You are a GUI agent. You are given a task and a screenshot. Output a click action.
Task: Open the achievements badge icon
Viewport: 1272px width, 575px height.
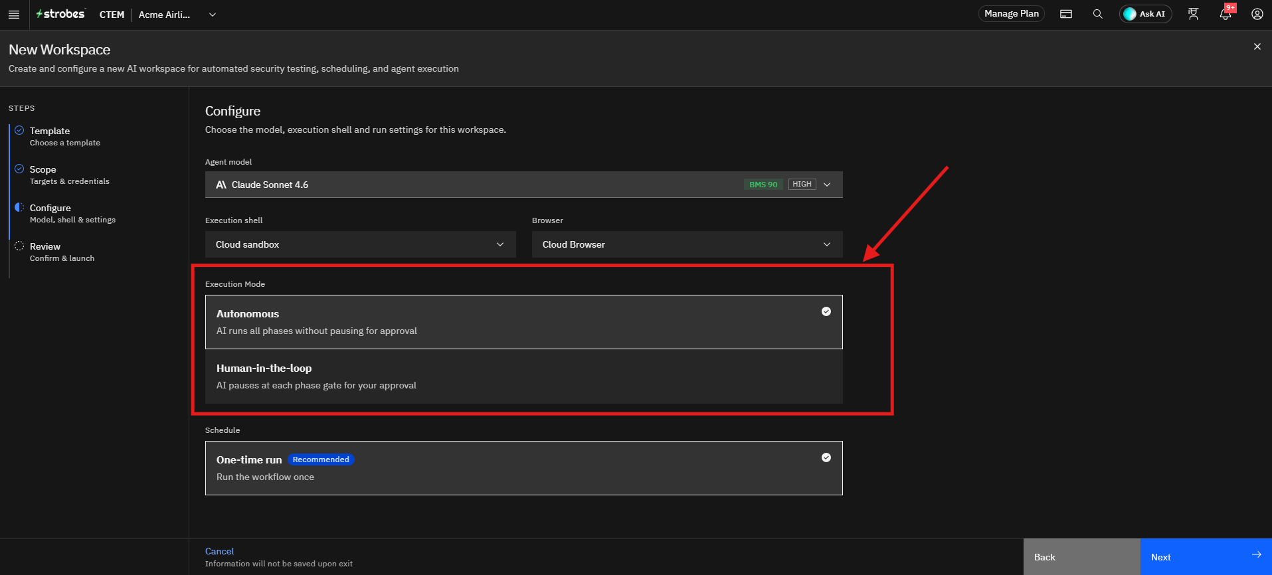(1194, 14)
